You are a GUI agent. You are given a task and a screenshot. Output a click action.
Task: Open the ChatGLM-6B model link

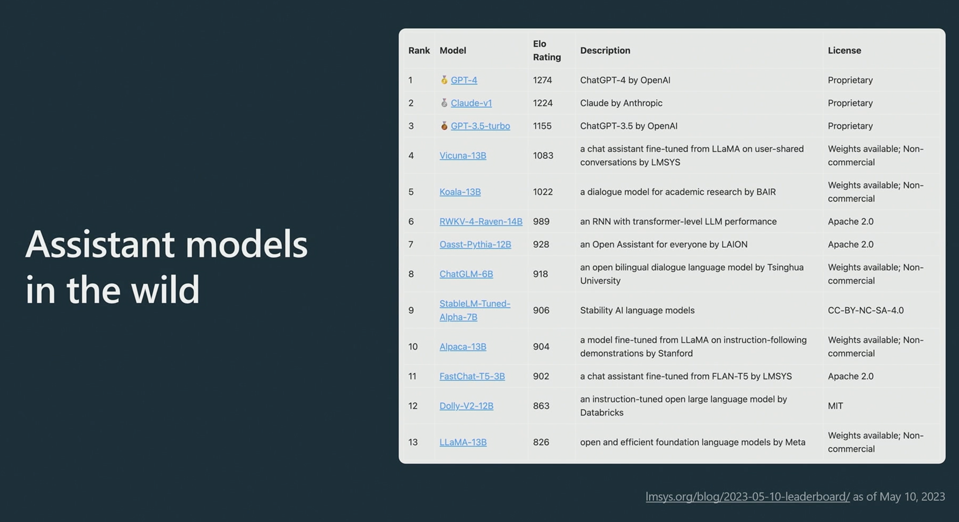[466, 274]
